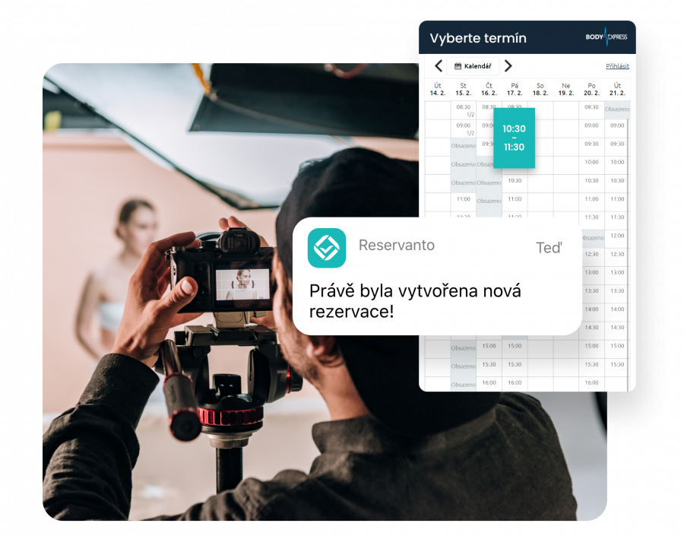Click an Obsazeno occupied slot
This screenshot has height=536, width=684.
(464, 145)
